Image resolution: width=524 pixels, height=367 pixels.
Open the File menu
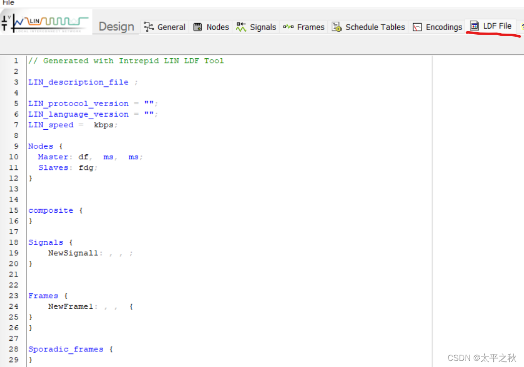[x=7, y=3]
